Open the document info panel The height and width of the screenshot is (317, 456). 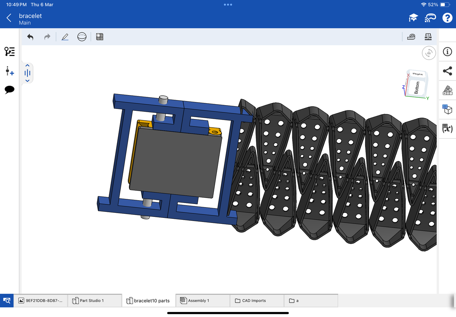pyautogui.click(x=447, y=52)
